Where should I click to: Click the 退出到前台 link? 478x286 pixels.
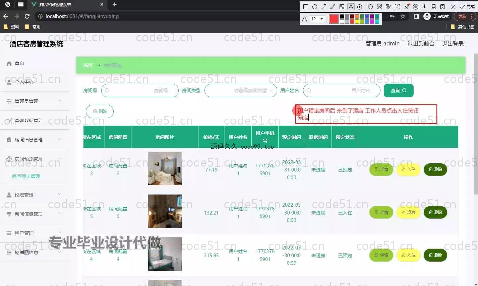(x=421, y=43)
